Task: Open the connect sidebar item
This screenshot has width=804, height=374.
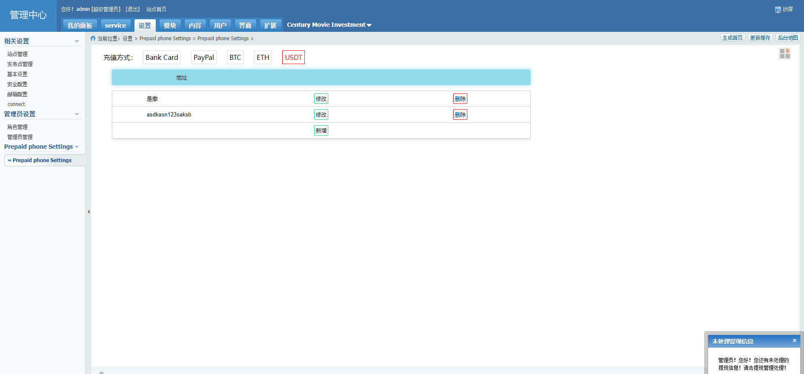Action: [x=16, y=104]
